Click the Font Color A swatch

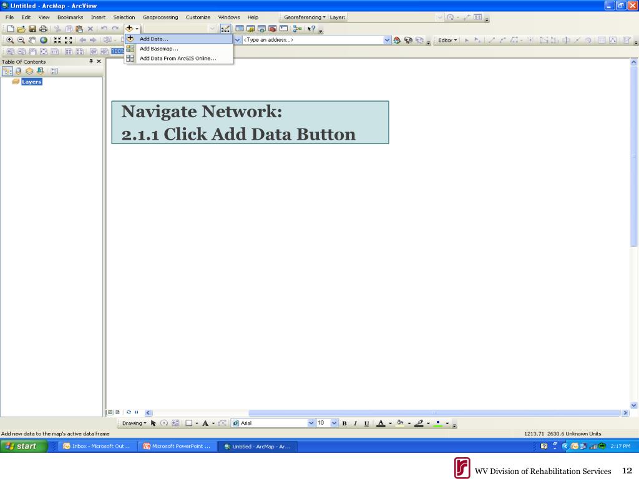(381, 423)
